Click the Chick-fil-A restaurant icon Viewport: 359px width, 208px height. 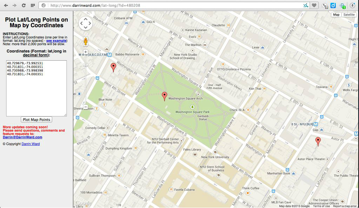coord(248,110)
